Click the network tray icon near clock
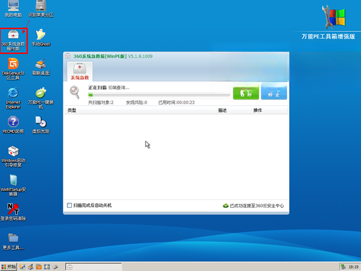361x271 pixels. click(343, 267)
